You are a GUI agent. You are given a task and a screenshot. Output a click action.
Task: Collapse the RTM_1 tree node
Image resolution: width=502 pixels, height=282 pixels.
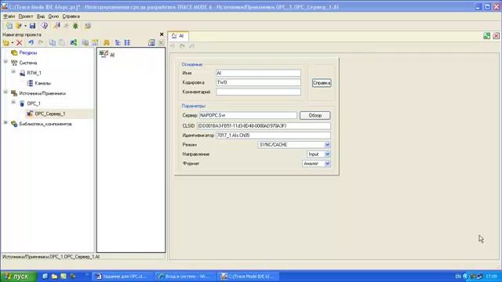(13, 71)
